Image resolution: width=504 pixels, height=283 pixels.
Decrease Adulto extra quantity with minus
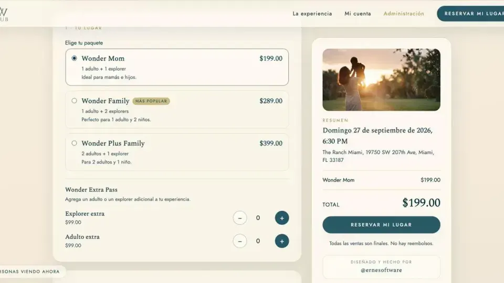tap(240, 241)
